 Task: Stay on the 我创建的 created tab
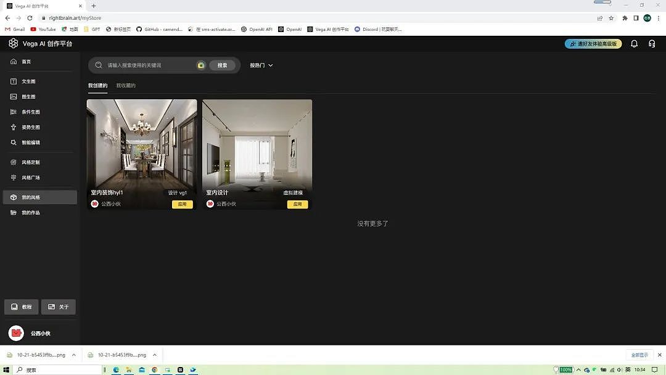click(98, 85)
